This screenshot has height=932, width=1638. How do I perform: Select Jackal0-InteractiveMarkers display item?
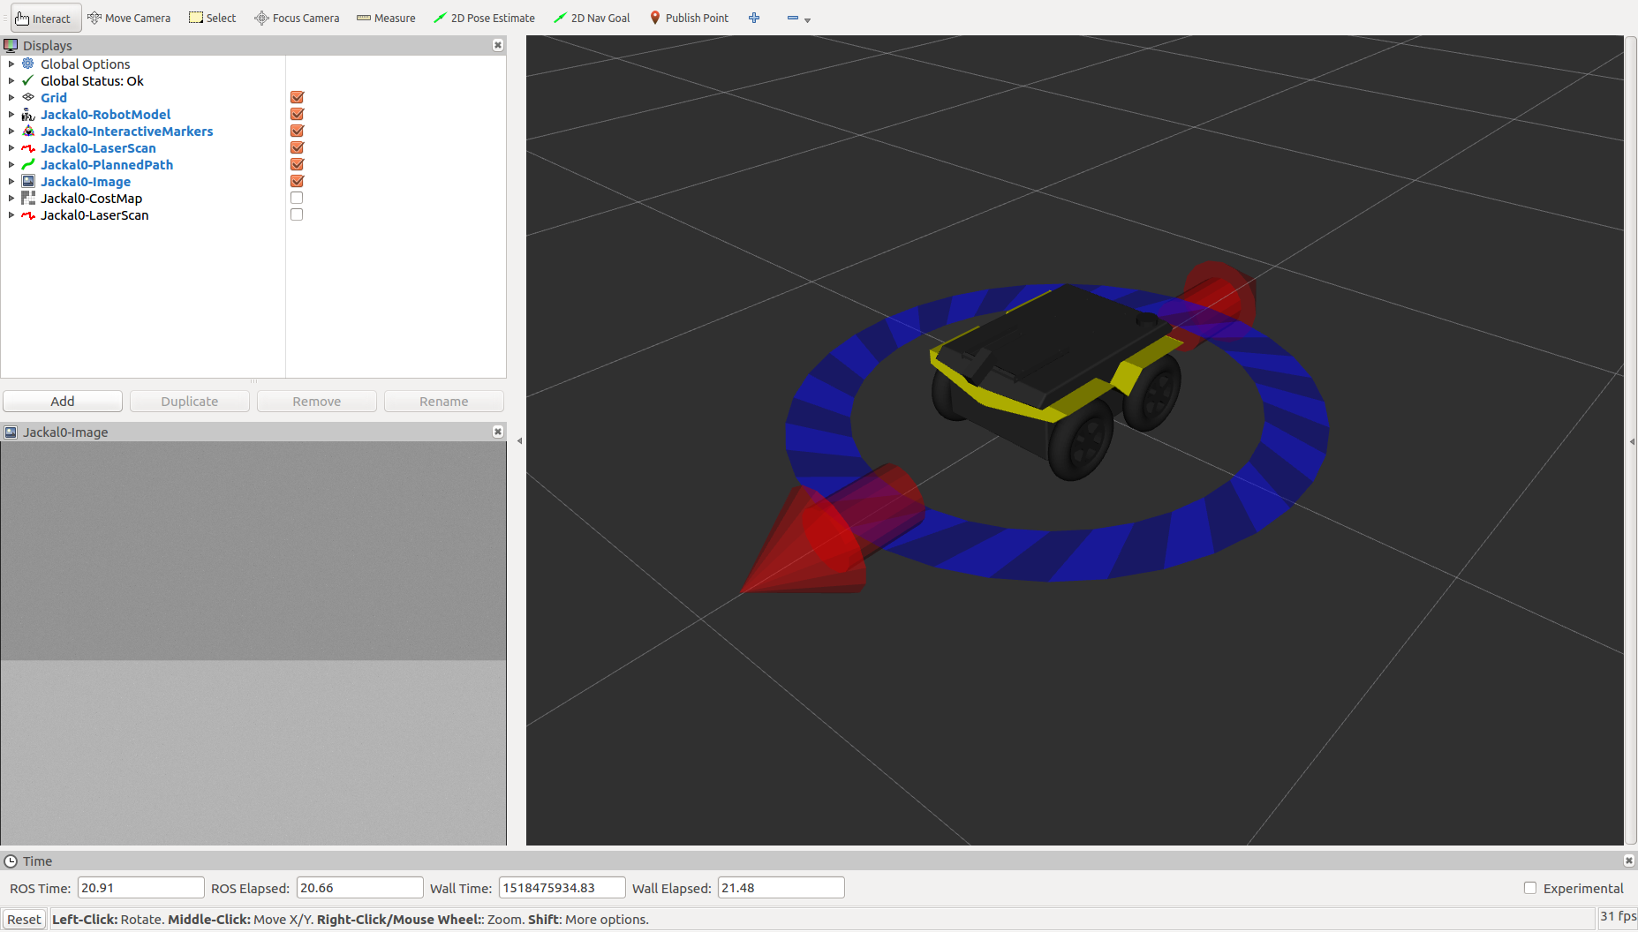126,132
